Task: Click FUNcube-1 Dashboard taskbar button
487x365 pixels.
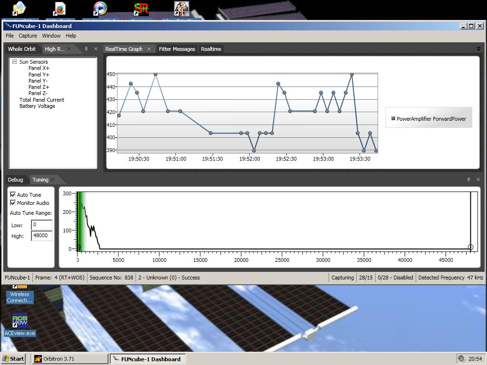Action: [x=148, y=359]
